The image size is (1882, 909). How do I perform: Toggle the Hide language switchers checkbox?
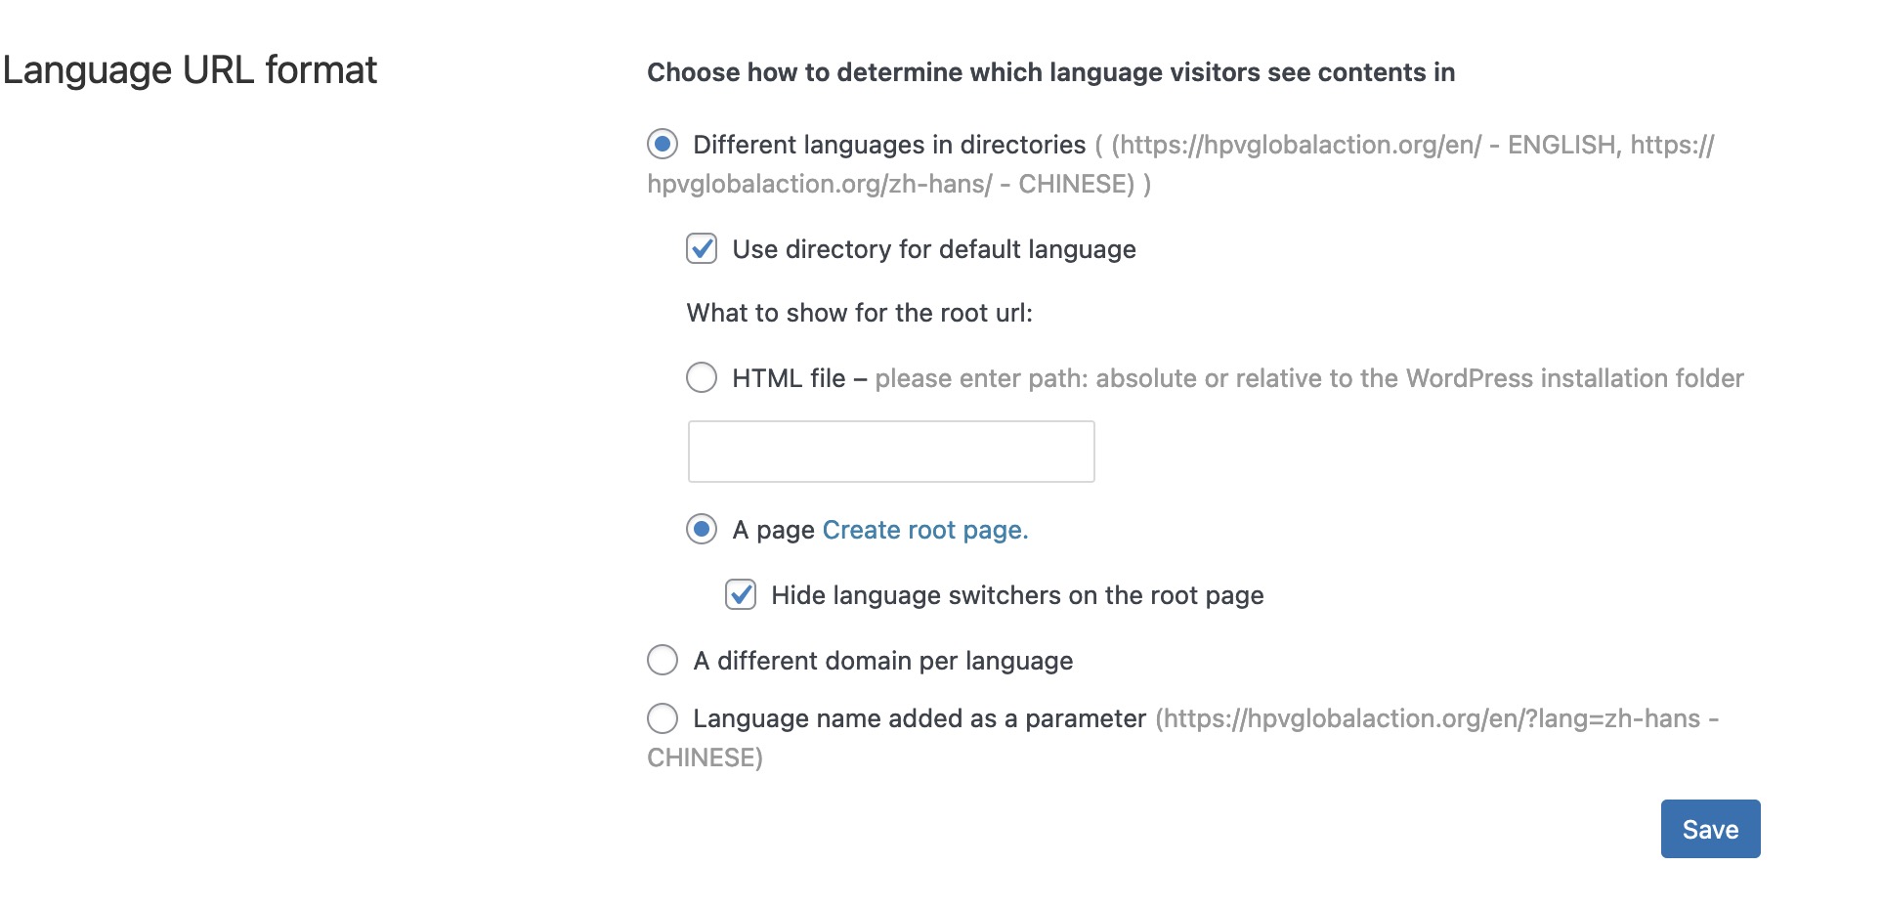[x=741, y=594]
